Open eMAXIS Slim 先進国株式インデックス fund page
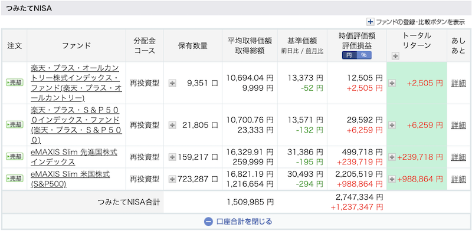 pos(74,157)
